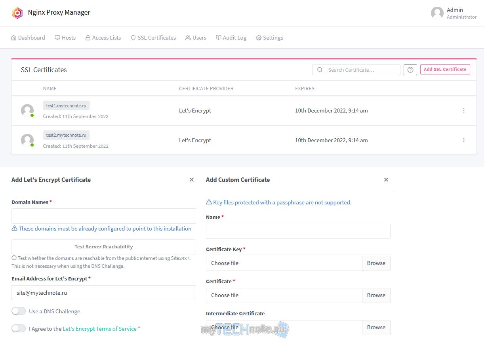Click the Certificate Key Choose file field
The image size is (488, 347).
(284, 263)
